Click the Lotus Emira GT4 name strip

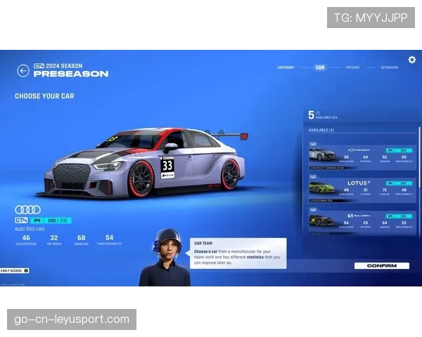click(x=333, y=201)
